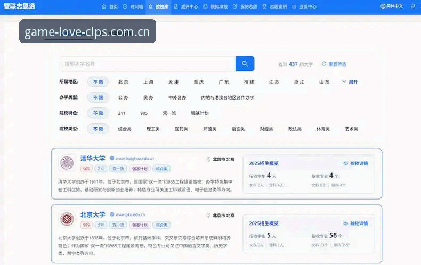Filter region by 重庆

coord(199,82)
